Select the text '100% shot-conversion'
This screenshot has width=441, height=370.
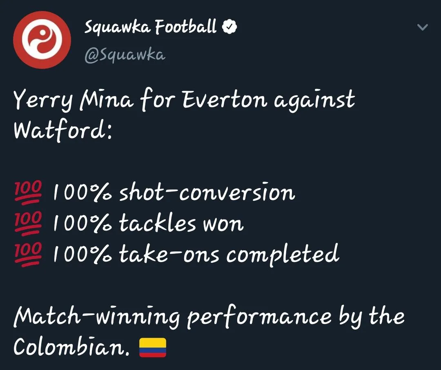pyautogui.click(x=174, y=192)
